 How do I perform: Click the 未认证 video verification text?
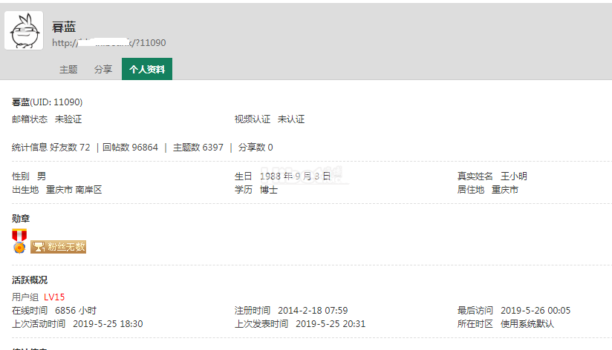pos(291,119)
